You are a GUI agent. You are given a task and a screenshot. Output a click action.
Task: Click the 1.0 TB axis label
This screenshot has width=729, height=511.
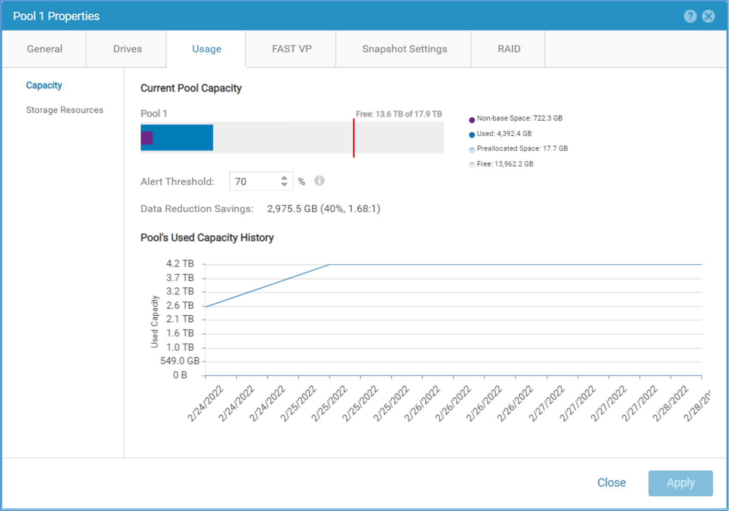180,347
